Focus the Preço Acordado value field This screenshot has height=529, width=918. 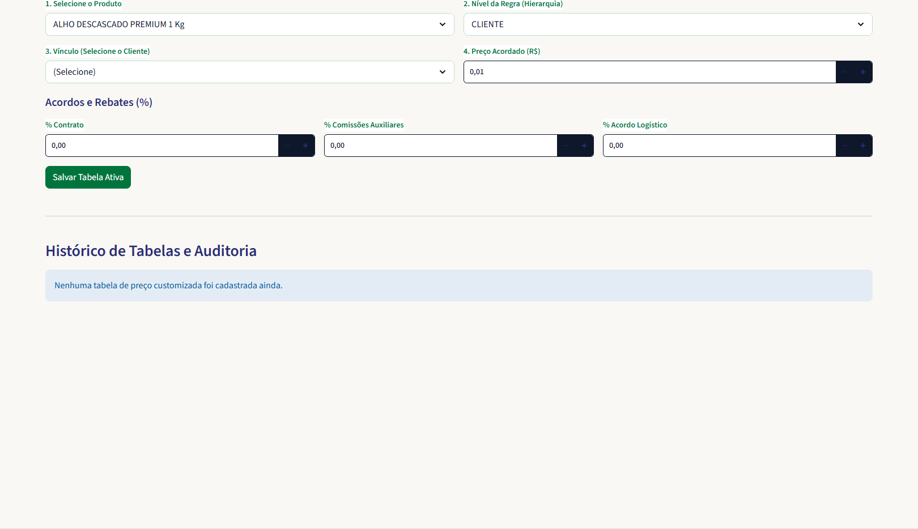point(650,72)
